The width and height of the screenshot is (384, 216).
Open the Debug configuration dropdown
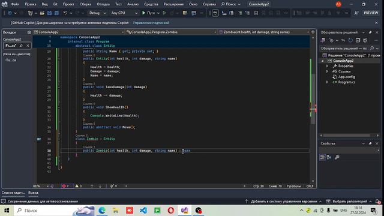click(x=97, y=13)
